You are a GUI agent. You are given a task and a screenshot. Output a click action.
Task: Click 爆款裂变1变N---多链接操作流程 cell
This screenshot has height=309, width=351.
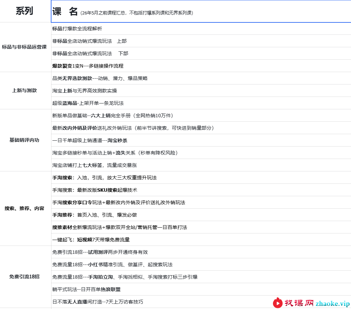coord(201,66)
